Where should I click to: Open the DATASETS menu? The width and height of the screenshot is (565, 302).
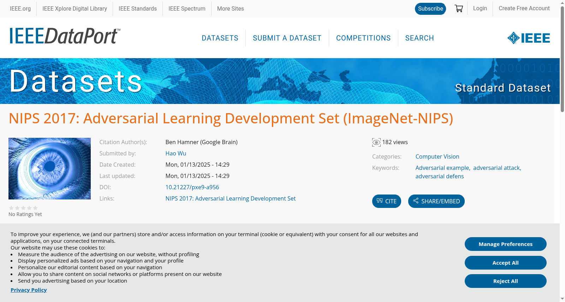220,38
